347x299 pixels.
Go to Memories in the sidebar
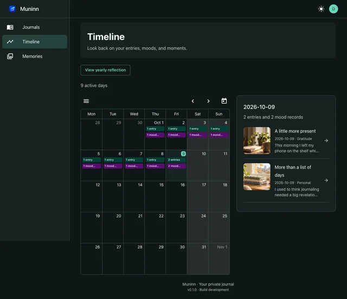pos(35,56)
